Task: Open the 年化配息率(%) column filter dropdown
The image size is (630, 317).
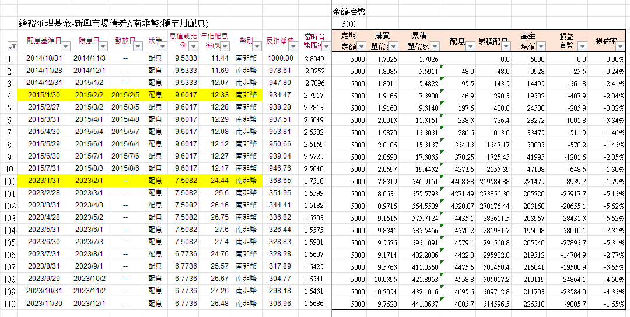Action: pyautogui.click(x=225, y=47)
